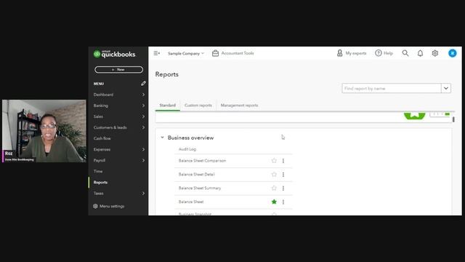This screenshot has height=262, width=465.
Task: Click the My experts label
Action: coord(356,53)
